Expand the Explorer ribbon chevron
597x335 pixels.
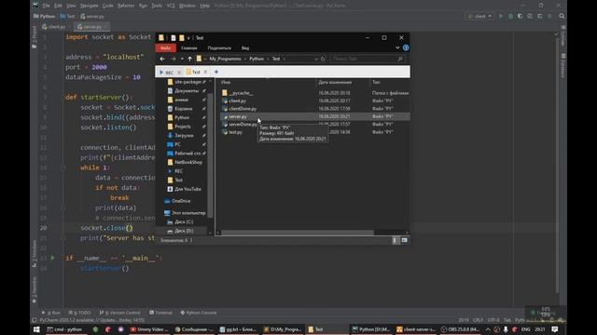(397, 47)
